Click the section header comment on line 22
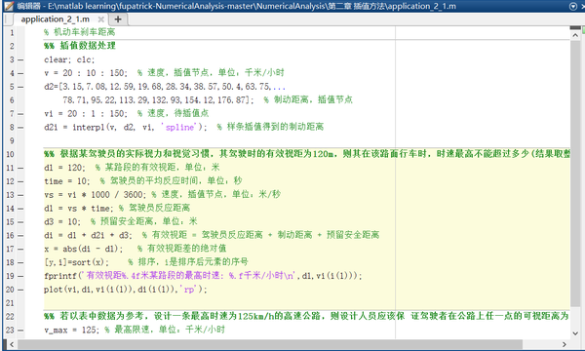The height and width of the screenshot is (351, 585). click(307, 316)
